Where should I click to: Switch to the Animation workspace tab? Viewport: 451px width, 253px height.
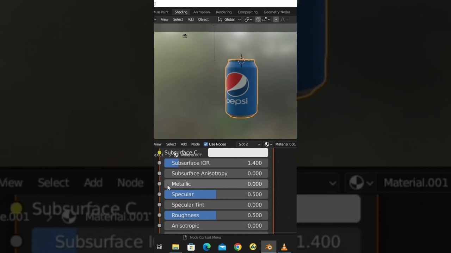(x=202, y=12)
